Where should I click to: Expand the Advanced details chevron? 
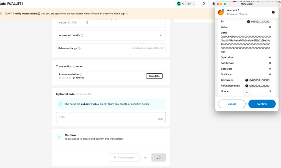coord(161,35)
